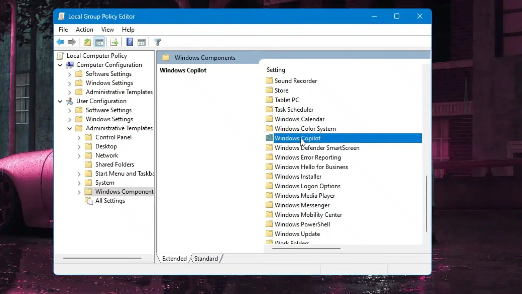
Task: Select the Windows Calendar folder
Action: 299,119
